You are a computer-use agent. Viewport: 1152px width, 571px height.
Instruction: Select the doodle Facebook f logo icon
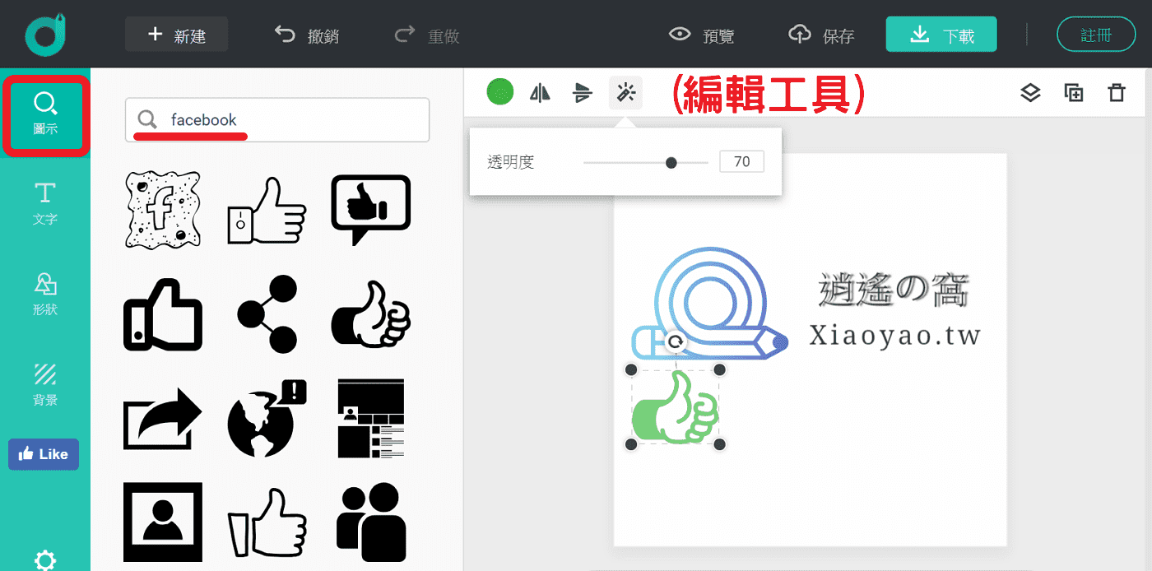click(x=163, y=209)
